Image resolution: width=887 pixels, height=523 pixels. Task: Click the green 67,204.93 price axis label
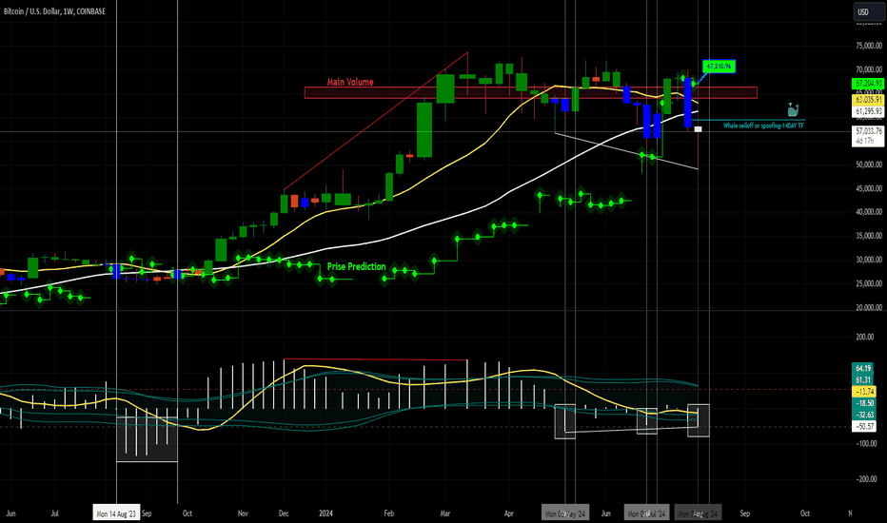[868, 84]
